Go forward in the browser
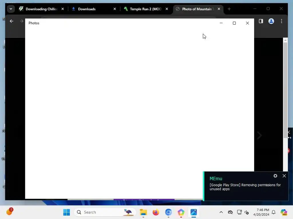Screen dimensions: 293x219 click(22, 21)
